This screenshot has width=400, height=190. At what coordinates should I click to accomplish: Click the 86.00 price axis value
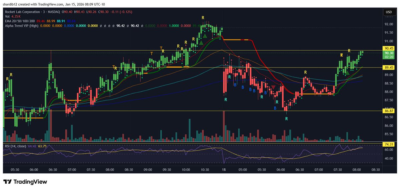coord(388,126)
